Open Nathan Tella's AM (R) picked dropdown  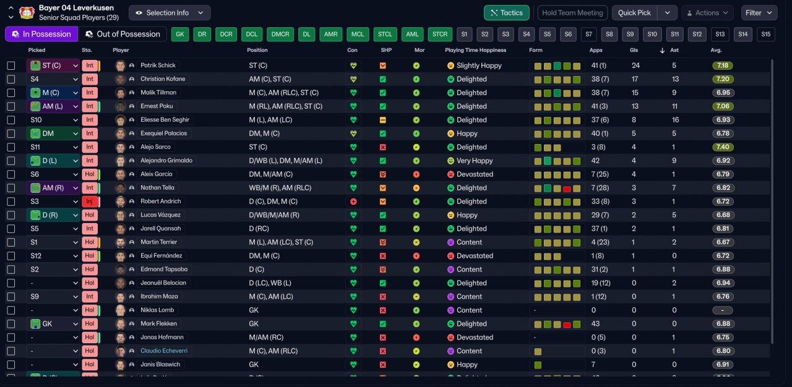click(x=53, y=188)
